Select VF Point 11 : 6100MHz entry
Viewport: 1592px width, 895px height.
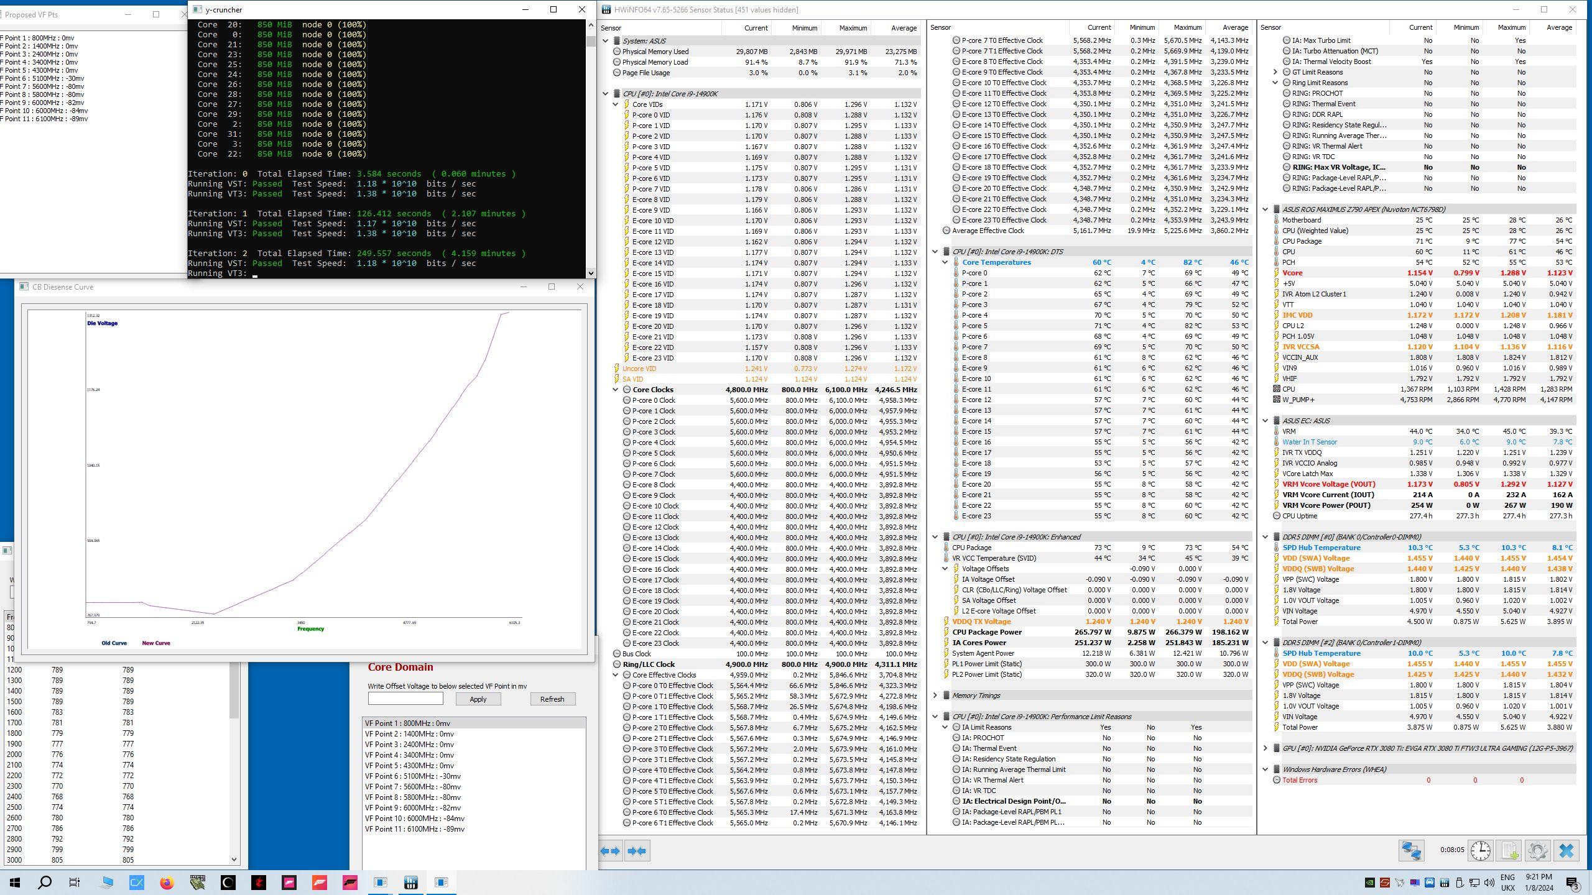coord(415,829)
